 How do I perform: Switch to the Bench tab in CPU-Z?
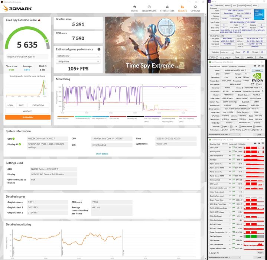tap(248, 6)
